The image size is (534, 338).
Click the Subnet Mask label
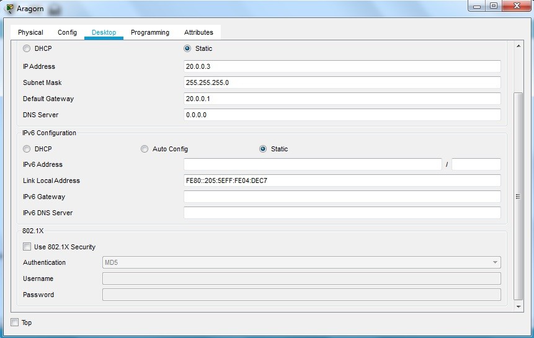click(x=42, y=82)
